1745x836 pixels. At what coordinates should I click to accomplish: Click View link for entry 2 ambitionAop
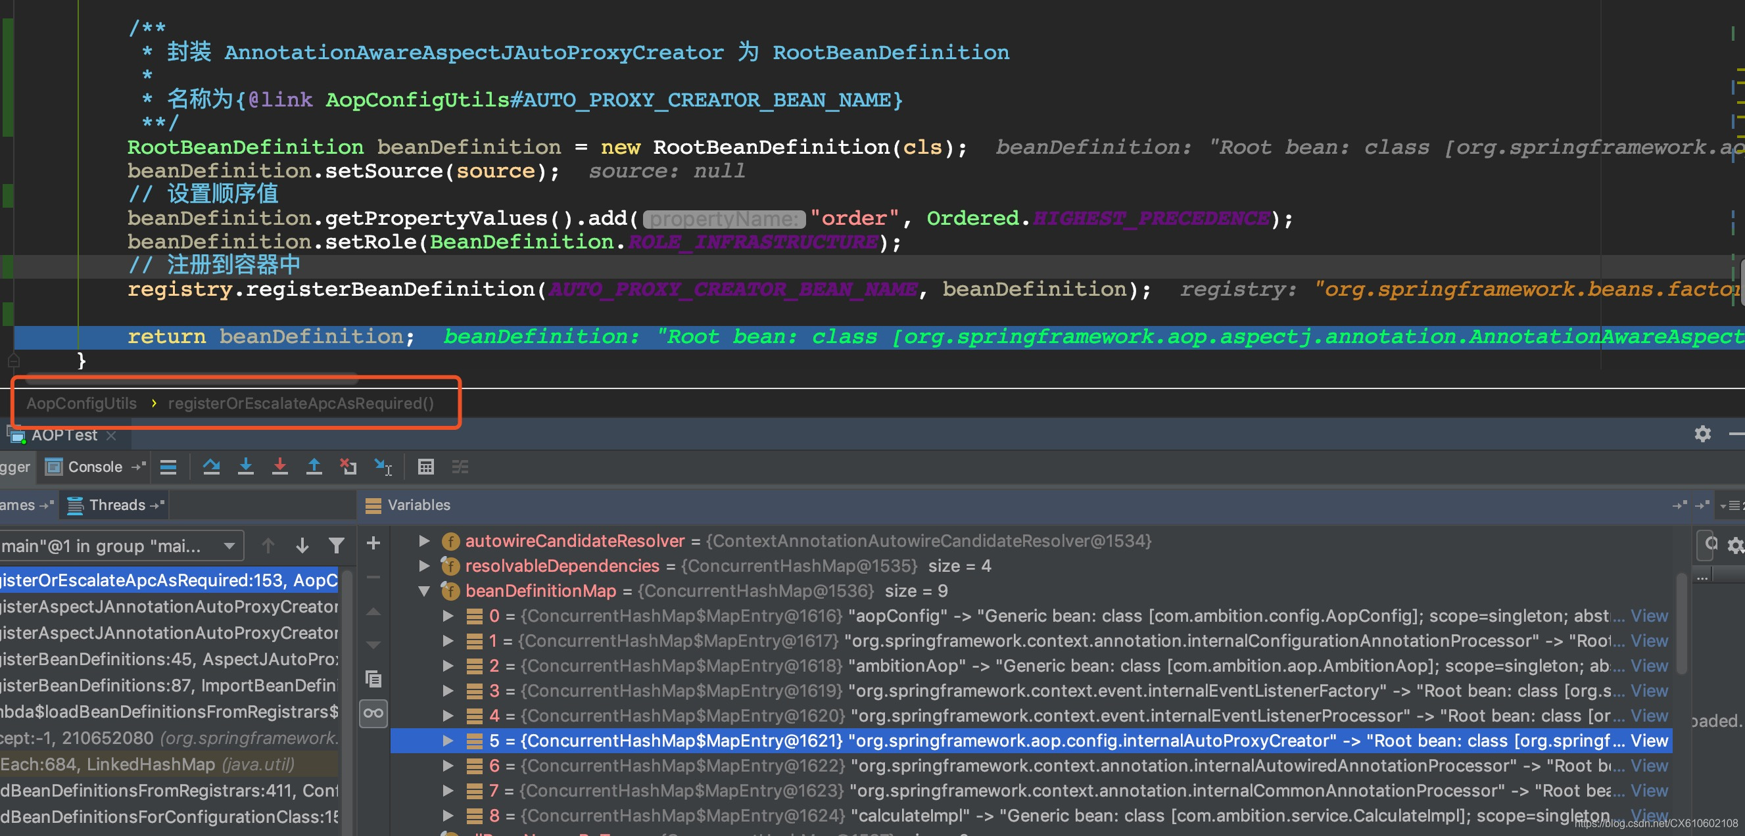click(1649, 665)
